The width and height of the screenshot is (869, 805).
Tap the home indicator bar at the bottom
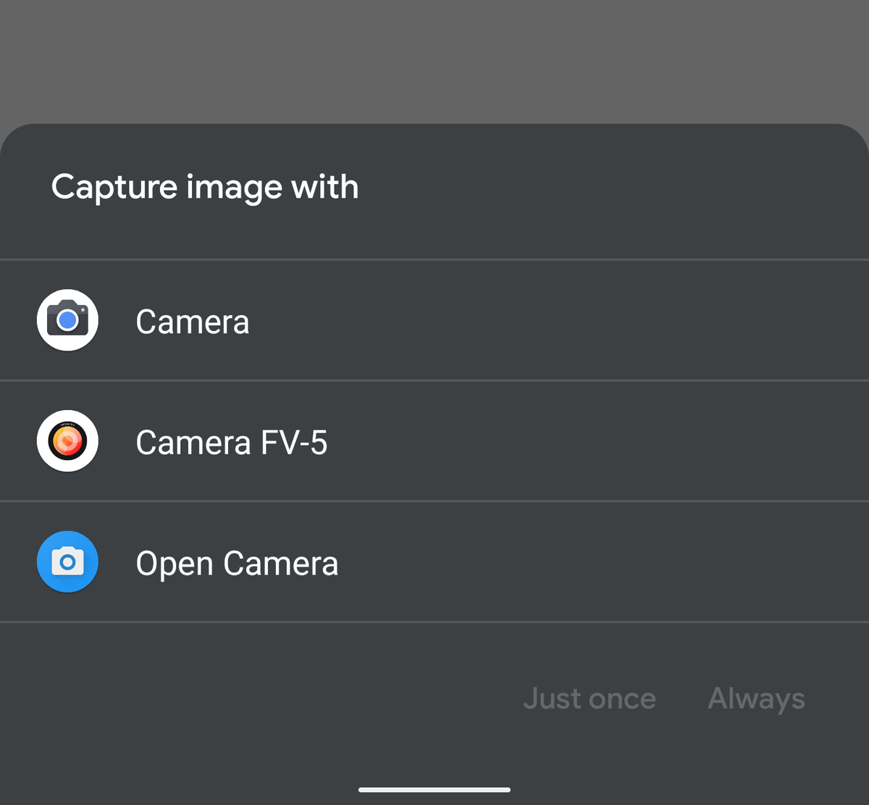click(x=434, y=790)
